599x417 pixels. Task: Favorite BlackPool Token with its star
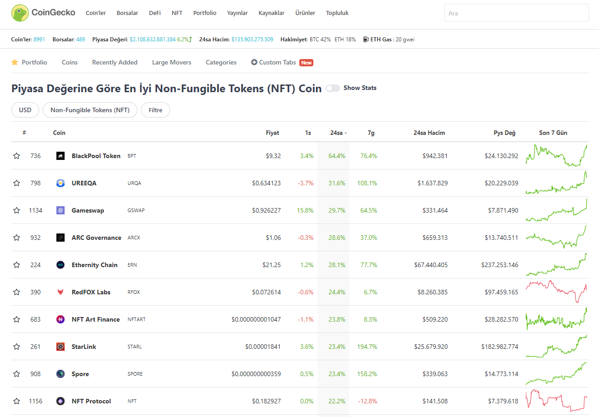[17, 156]
